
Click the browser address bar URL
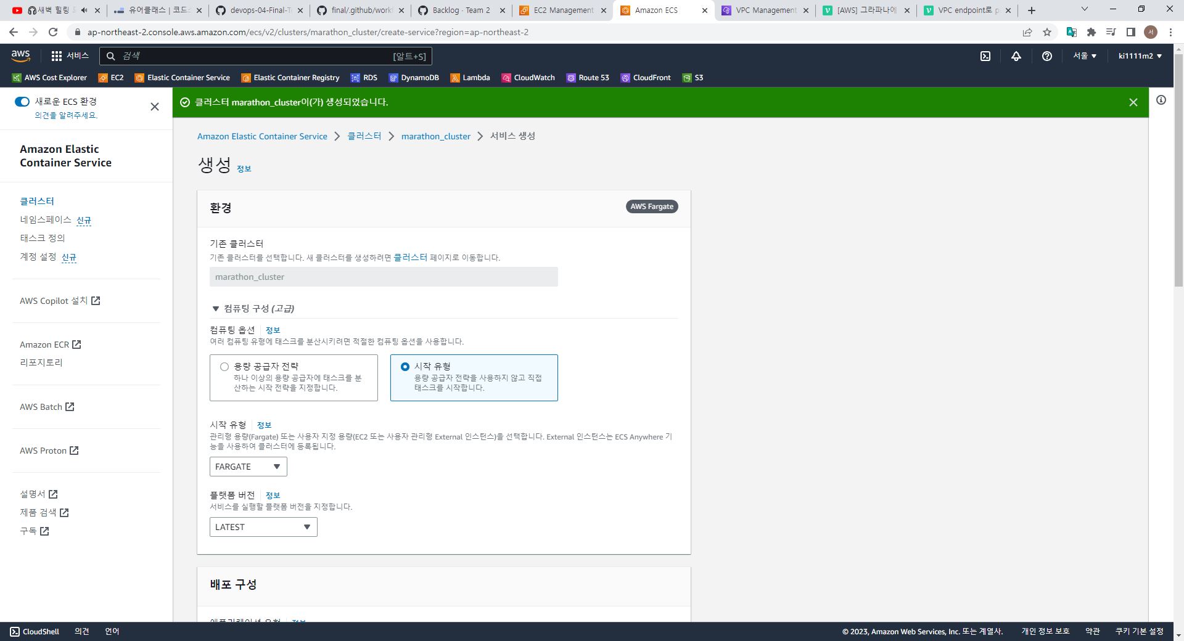click(x=308, y=32)
